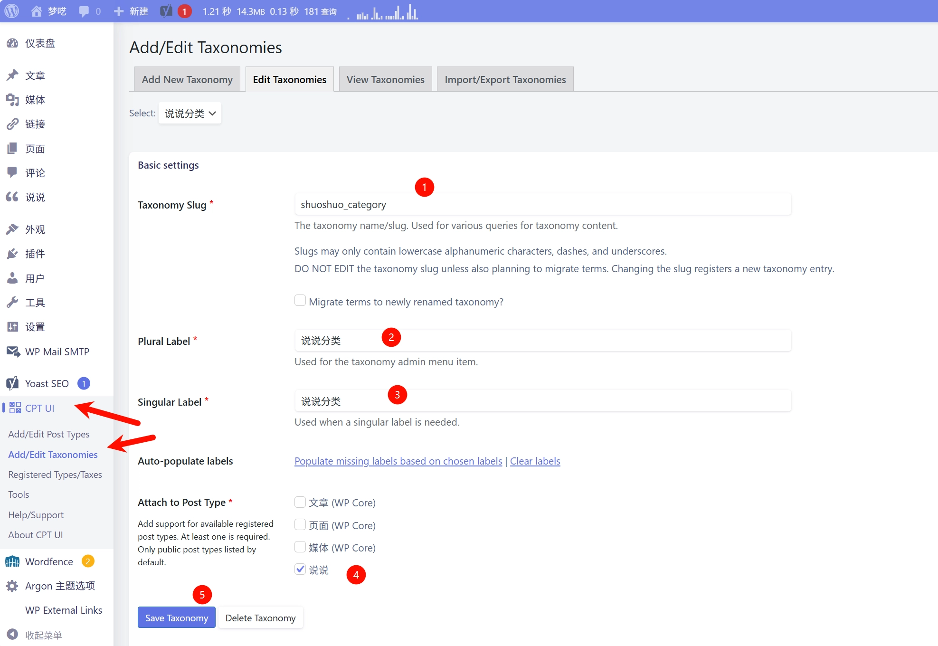The width and height of the screenshot is (938, 646).
Task: Open 插件 plugins icon in sidebar
Action: tap(12, 254)
